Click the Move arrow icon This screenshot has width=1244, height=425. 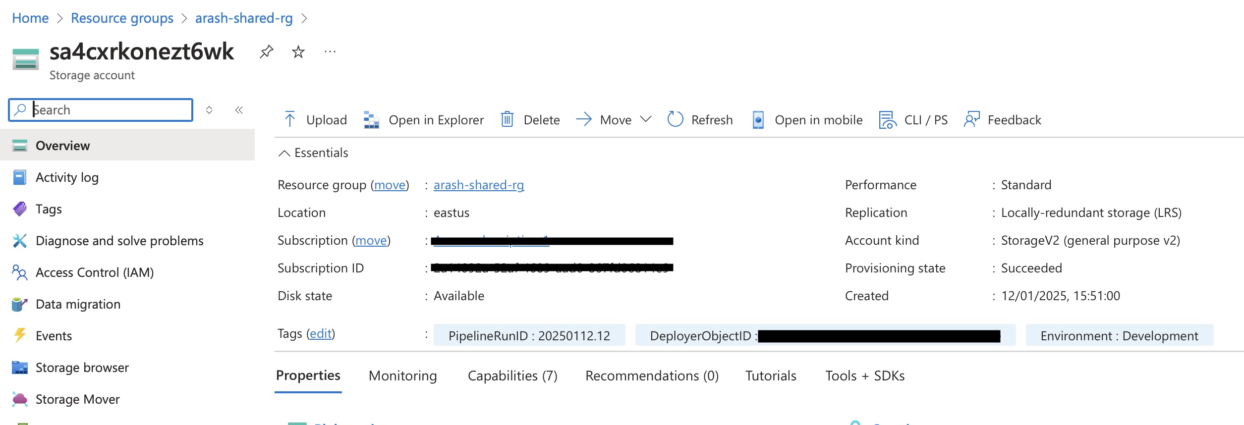click(584, 119)
